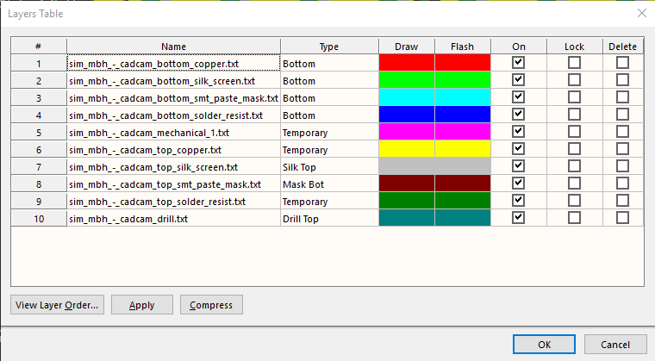Toggle On checkbox for top_silk_screen layer

518,166
